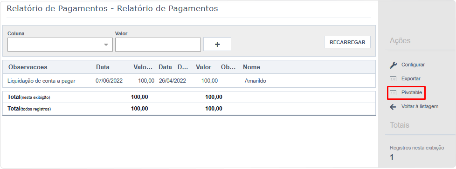
Task: Open the Coluna dropdown arrow
Action: click(106, 45)
